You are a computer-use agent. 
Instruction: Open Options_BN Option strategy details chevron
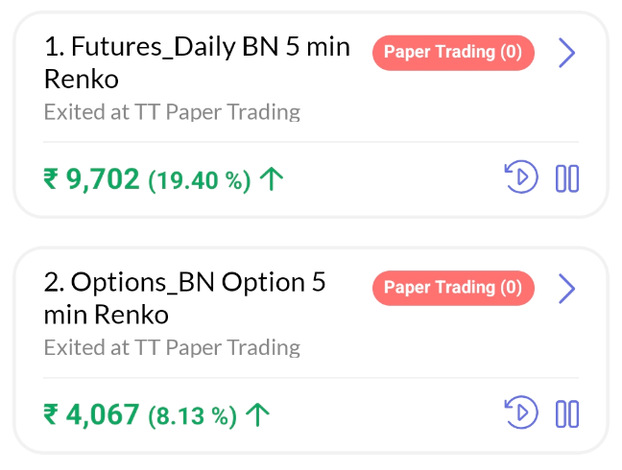[x=566, y=288]
